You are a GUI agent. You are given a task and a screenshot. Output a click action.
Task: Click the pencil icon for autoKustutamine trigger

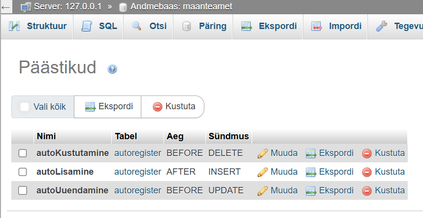[262, 154]
